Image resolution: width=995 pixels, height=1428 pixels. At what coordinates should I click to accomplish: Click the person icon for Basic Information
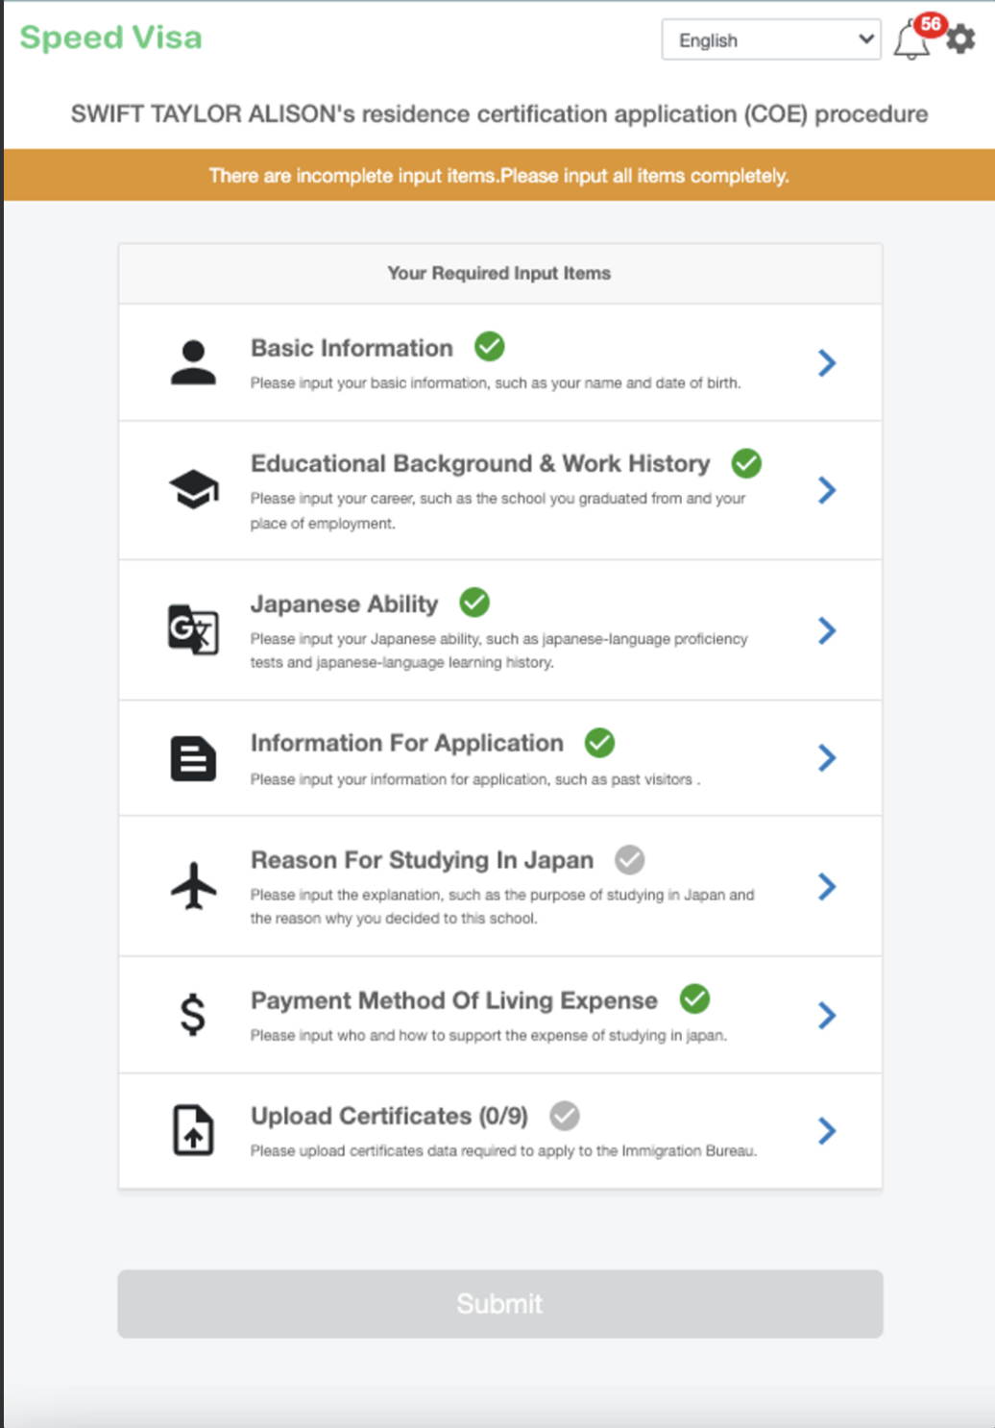(x=193, y=362)
